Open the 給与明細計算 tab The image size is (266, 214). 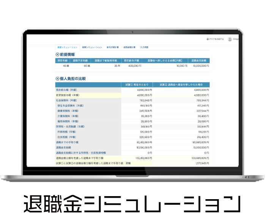113,47
